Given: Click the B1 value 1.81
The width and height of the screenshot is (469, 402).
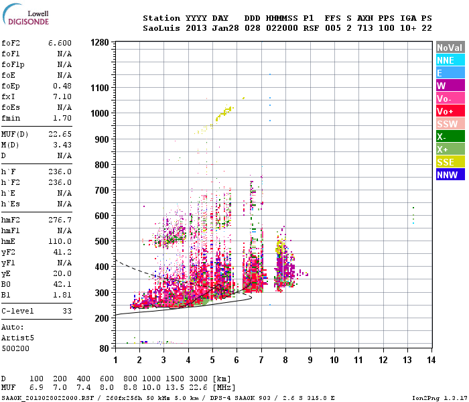Looking at the screenshot, I should [x=62, y=295].
